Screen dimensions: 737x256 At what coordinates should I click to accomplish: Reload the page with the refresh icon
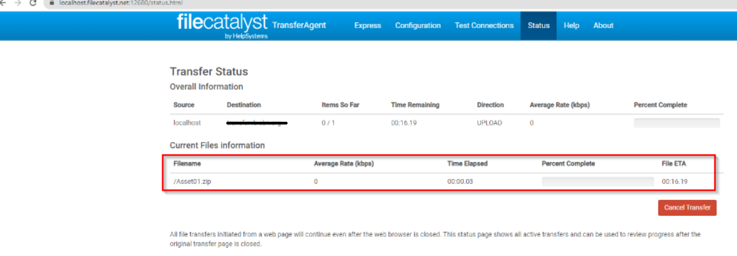[34, 3]
